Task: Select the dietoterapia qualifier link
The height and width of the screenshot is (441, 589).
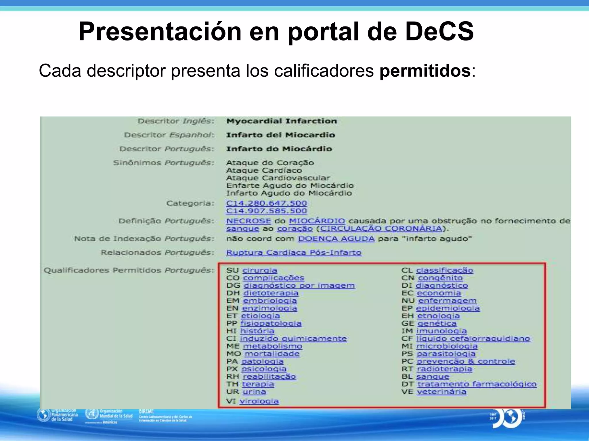Action: click(271, 293)
